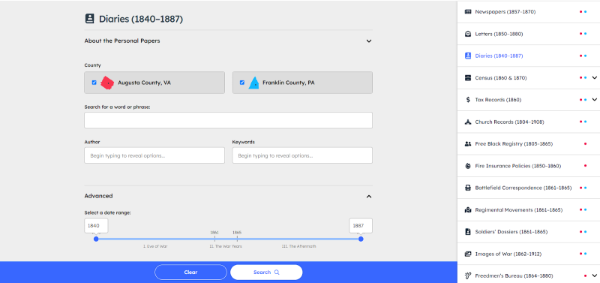Collapse the Advanced section chevron
The width and height of the screenshot is (600, 283).
coord(368,197)
